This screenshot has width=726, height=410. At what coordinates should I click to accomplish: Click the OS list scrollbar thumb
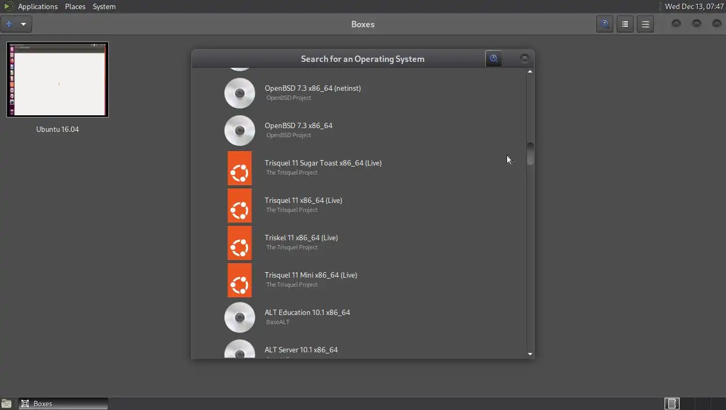tap(530, 154)
